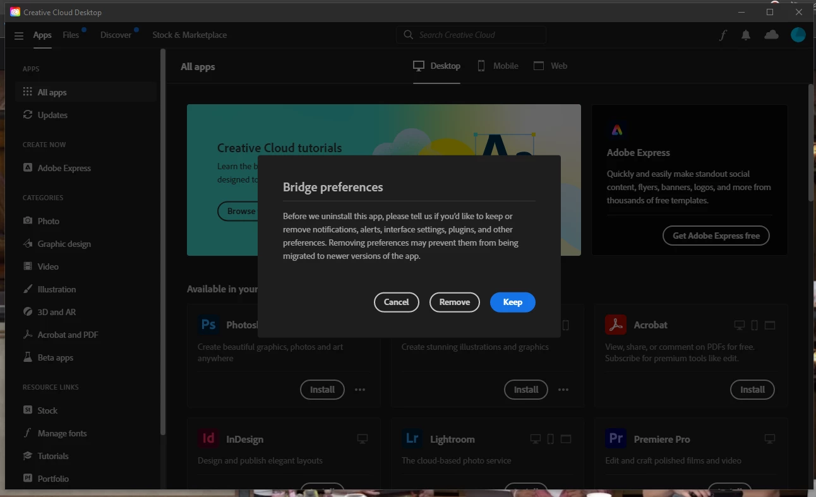Click the Adobe Express logo in promo card
This screenshot has height=497, width=816.
pyautogui.click(x=617, y=131)
